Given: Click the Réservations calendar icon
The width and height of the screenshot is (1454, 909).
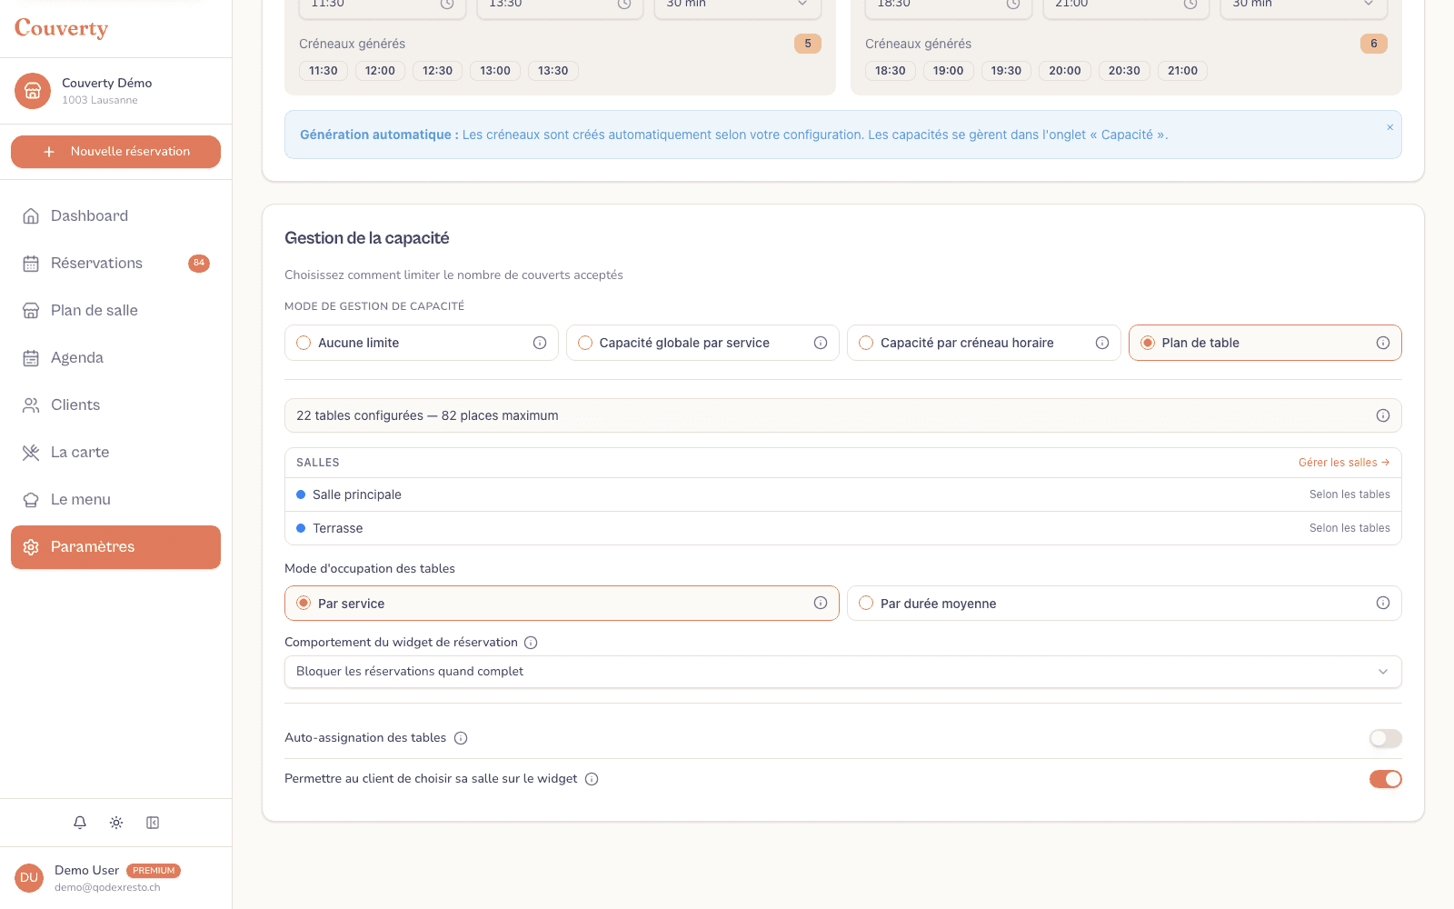Looking at the screenshot, I should click(x=31, y=264).
